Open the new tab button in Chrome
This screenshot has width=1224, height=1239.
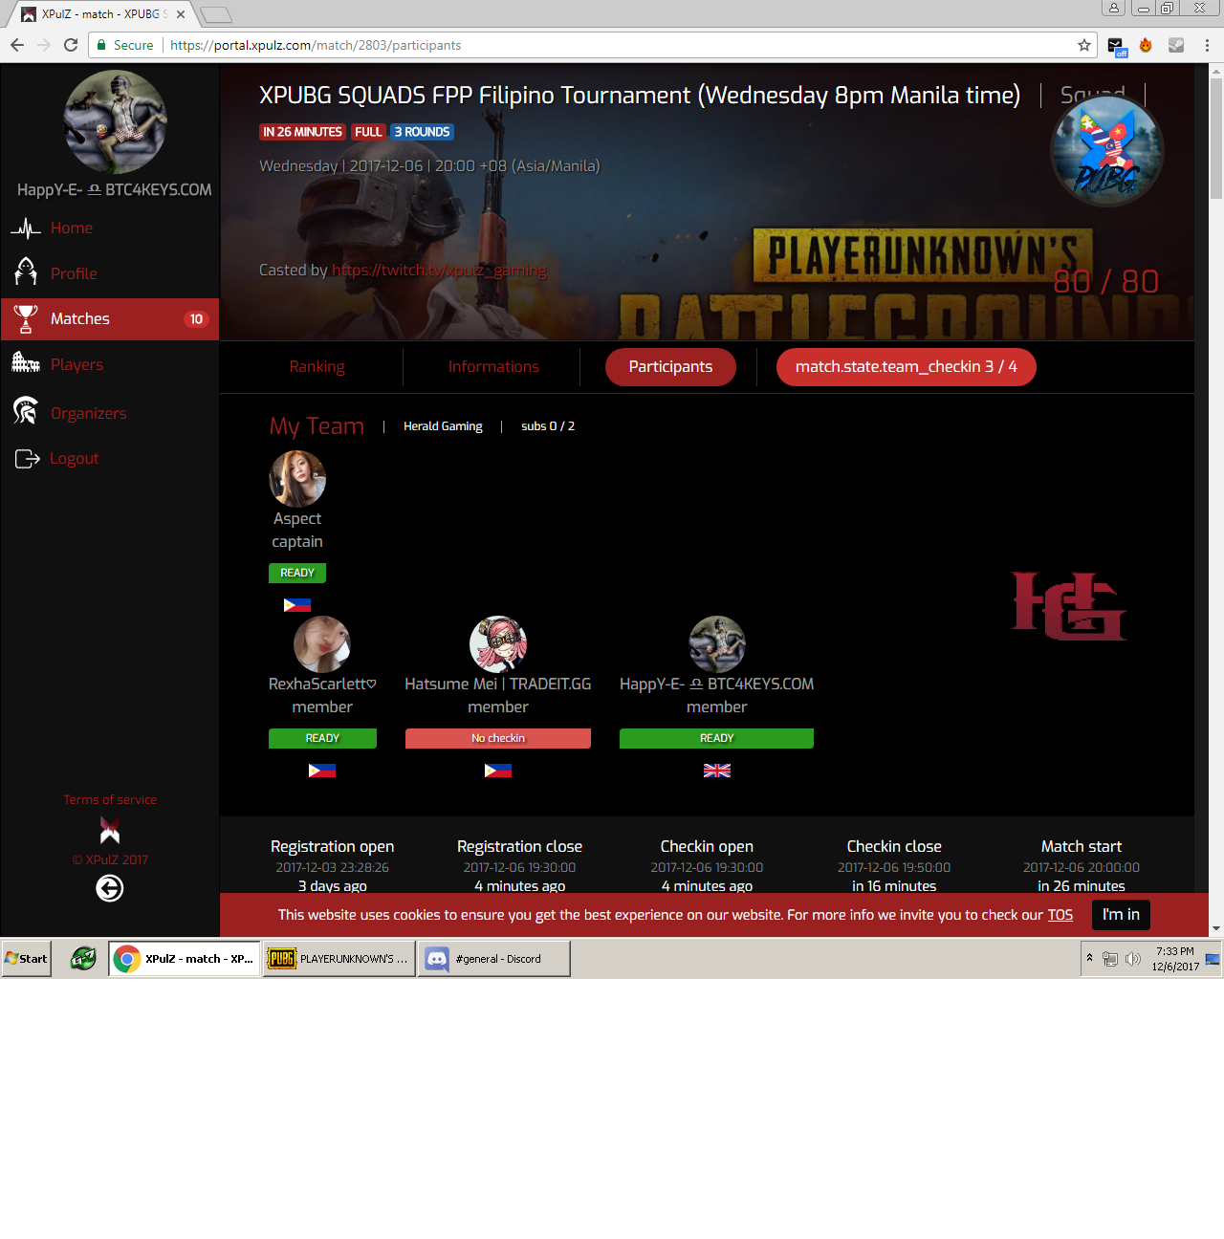click(216, 14)
